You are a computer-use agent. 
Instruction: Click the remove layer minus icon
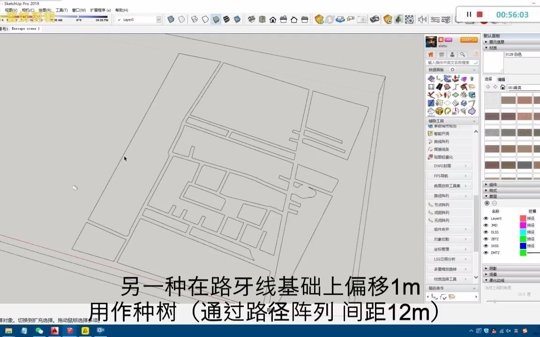494,203
